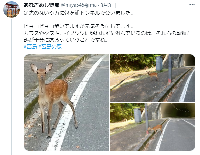Image resolution: width=200 pixels, height=155 pixels.
Task: Open the @miya5454jima profile handle
Action: [x=78, y=5]
